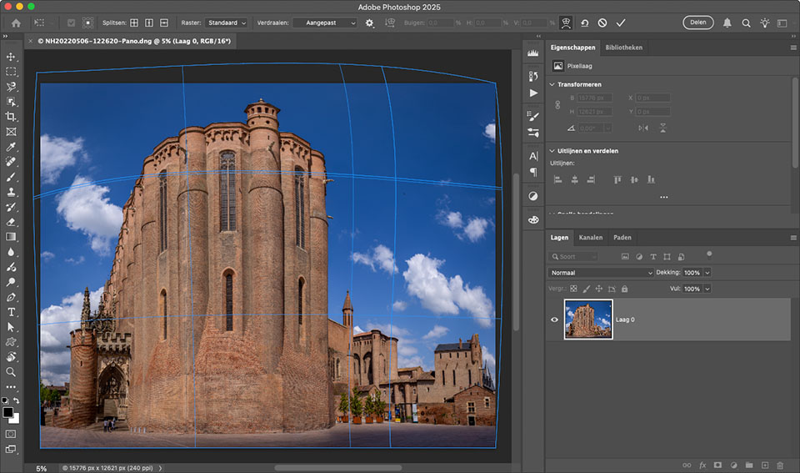Select the Eyedropper tool

tap(11, 147)
